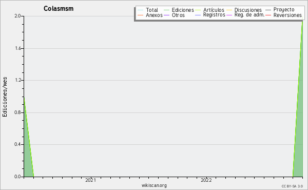Click the Artículos legend label
The width and height of the screenshot is (308, 190).
coord(214,10)
